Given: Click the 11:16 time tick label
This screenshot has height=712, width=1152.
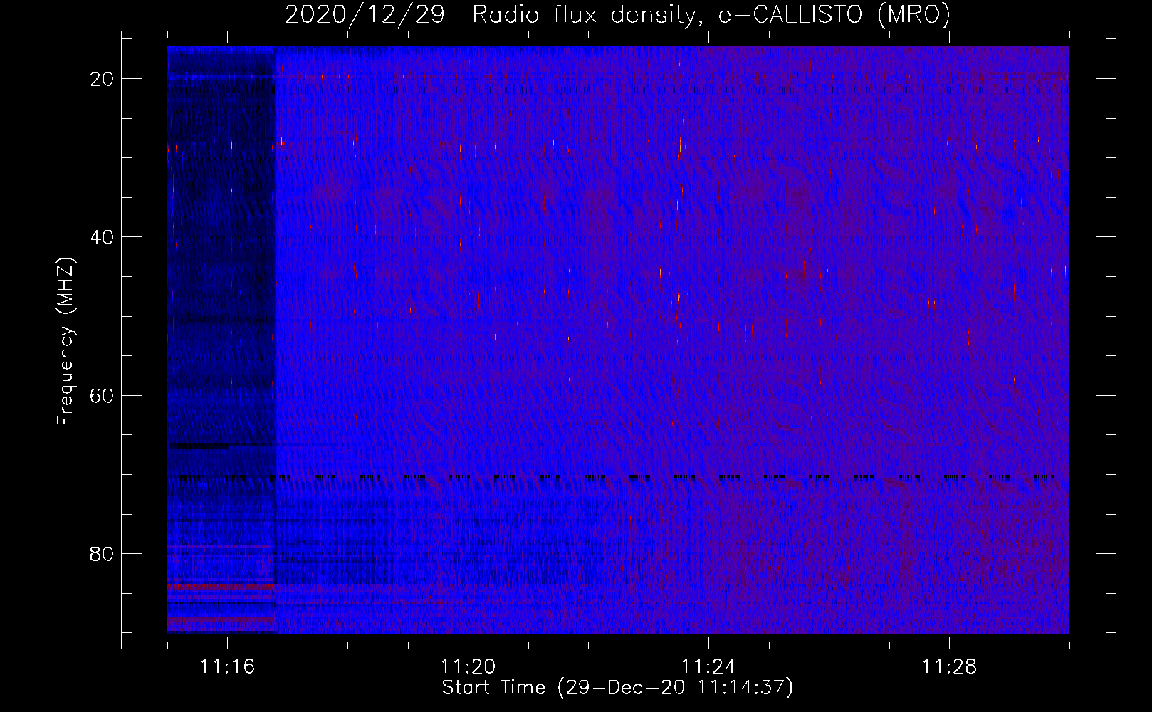Looking at the screenshot, I should [227, 667].
